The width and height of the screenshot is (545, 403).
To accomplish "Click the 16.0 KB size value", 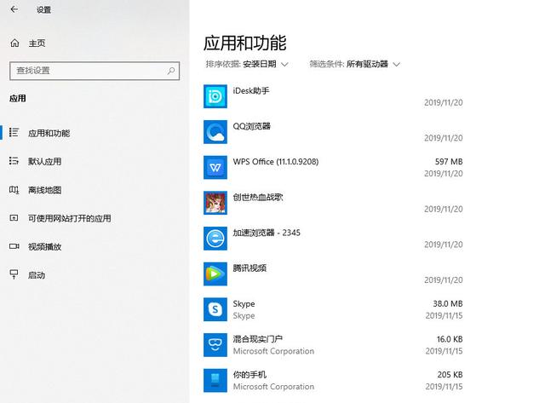I will click(x=450, y=339).
